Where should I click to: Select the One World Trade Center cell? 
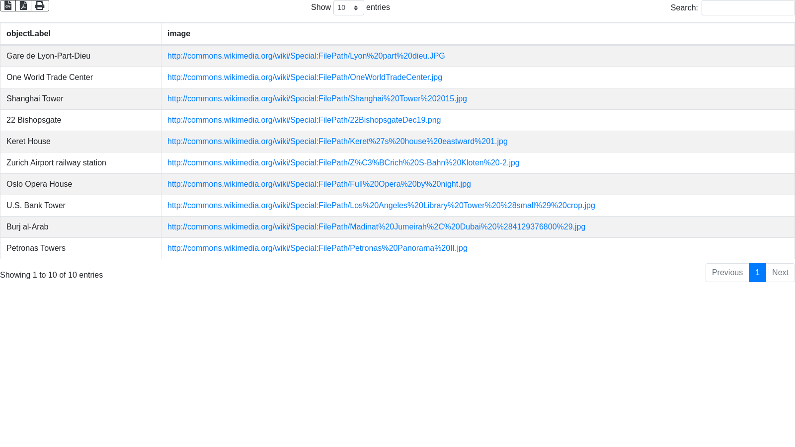[x=80, y=77]
